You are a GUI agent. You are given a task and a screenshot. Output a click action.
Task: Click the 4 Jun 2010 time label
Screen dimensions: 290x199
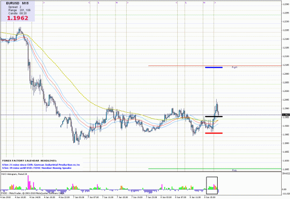coord(6,197)
